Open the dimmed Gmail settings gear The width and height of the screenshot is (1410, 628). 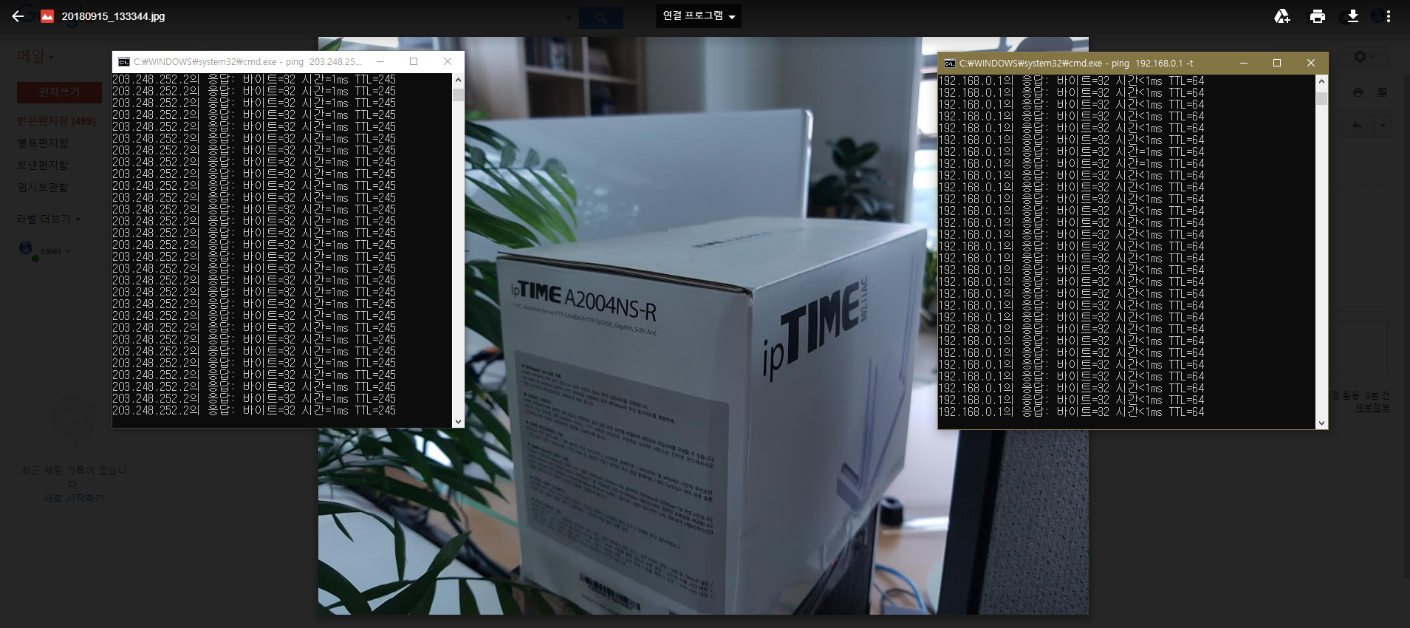(1361, 57)
